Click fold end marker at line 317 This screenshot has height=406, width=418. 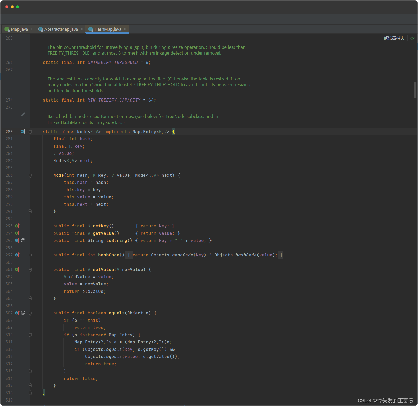[x=30, y=385]
